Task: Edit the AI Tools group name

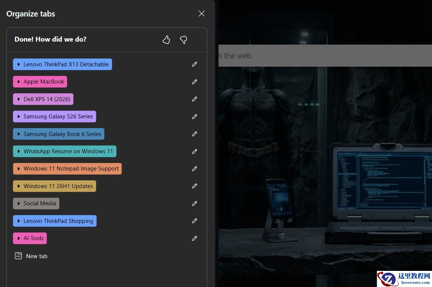Action: pyautogui.click(x=194, y=238)
